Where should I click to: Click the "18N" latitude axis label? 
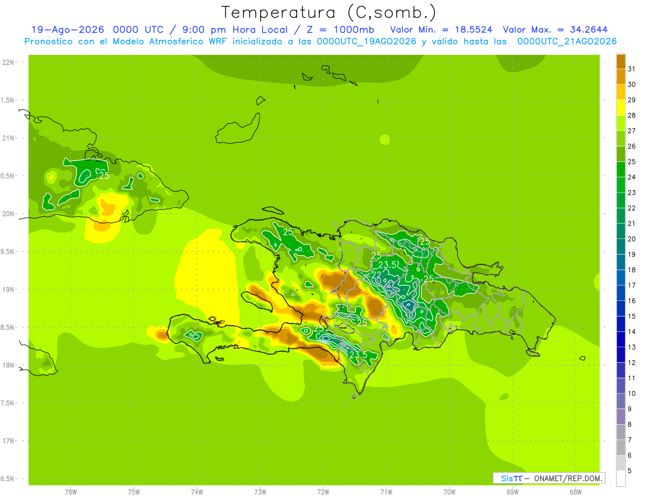[x=9, y=365]
